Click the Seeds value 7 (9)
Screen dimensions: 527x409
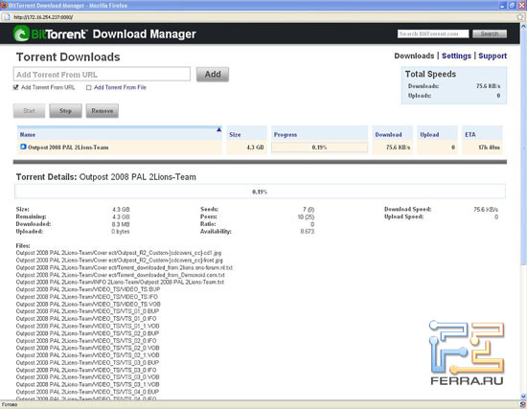tap(309, 210)
